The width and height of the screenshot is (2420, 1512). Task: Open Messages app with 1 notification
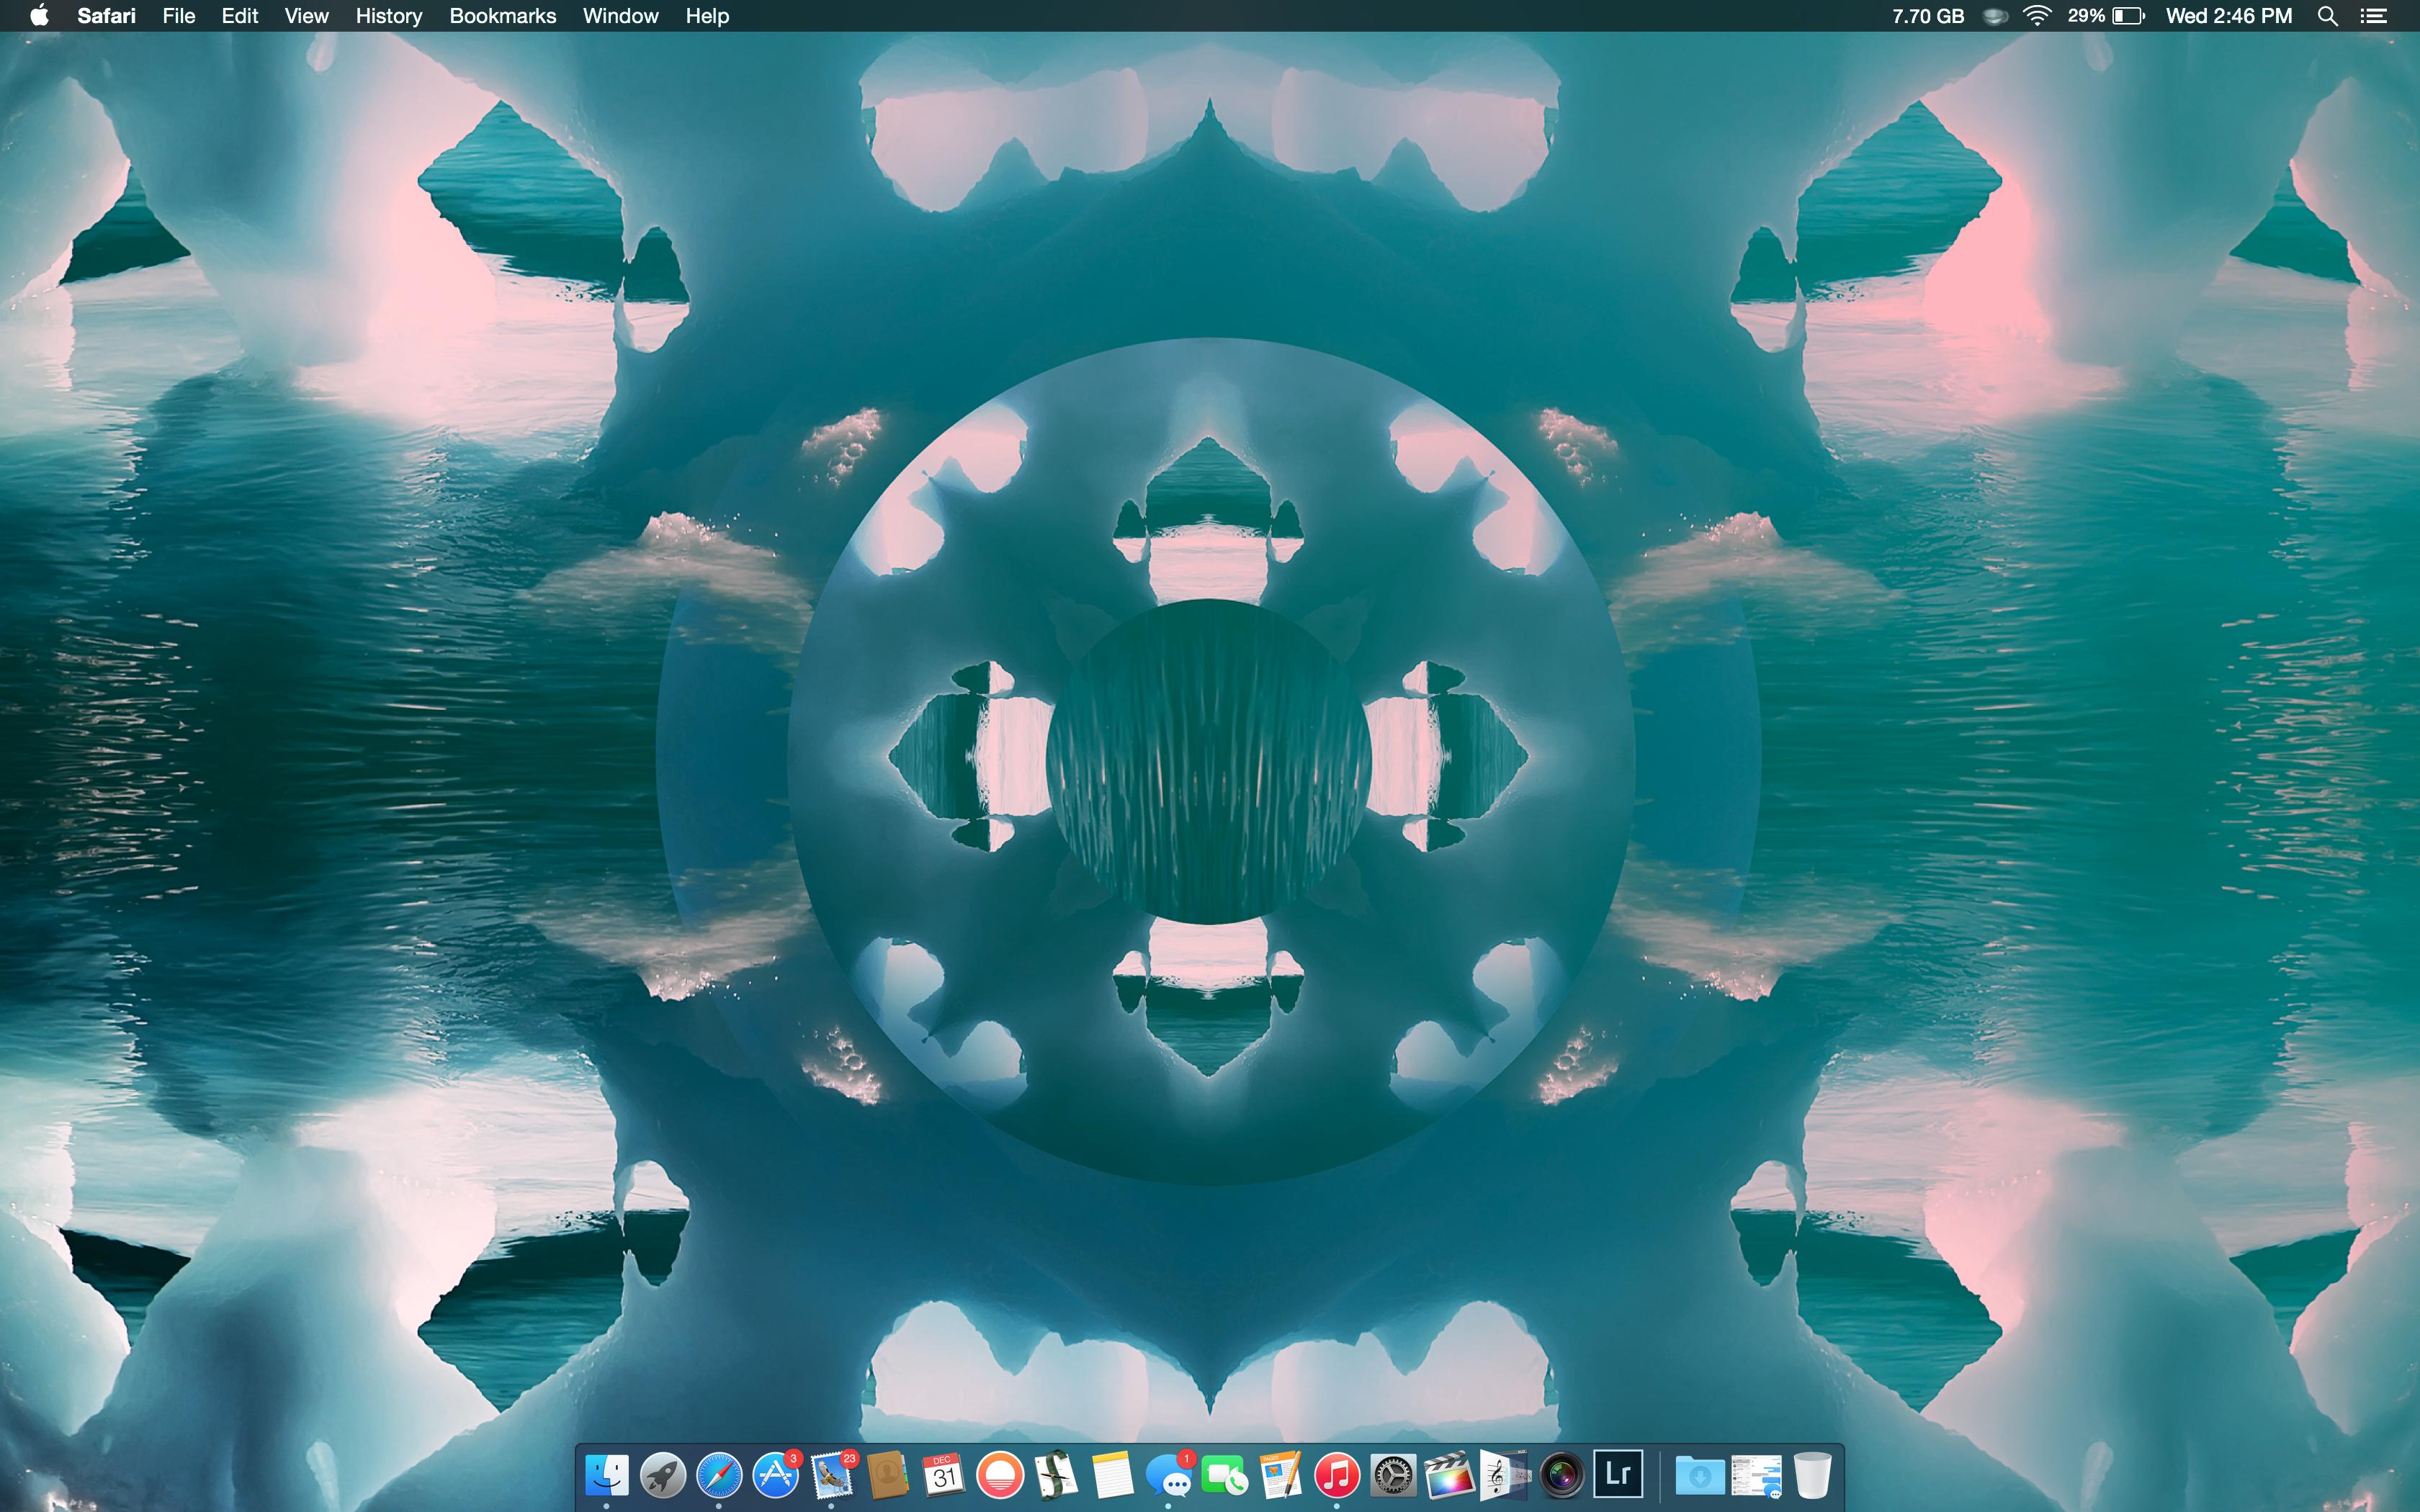pyautogui.click(x=1168, y=1475)
